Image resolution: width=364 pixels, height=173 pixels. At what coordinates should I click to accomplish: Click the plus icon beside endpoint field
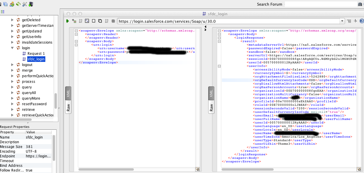coord(355,21)
